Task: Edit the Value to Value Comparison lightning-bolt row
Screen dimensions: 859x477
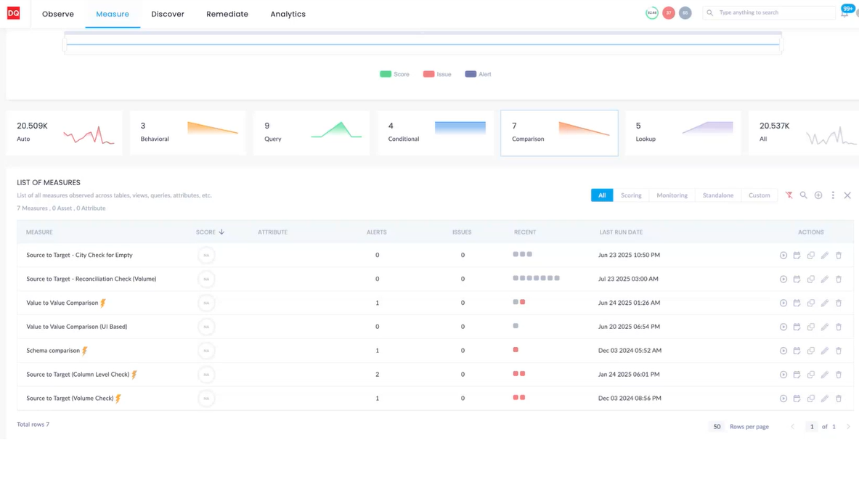Action: coord(824,303)
